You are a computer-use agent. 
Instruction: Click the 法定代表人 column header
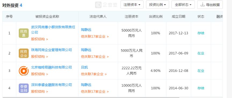point(98,17)
